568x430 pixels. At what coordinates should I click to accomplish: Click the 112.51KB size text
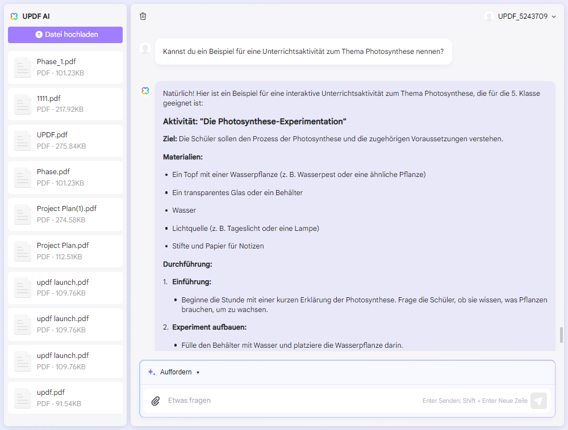69,257
